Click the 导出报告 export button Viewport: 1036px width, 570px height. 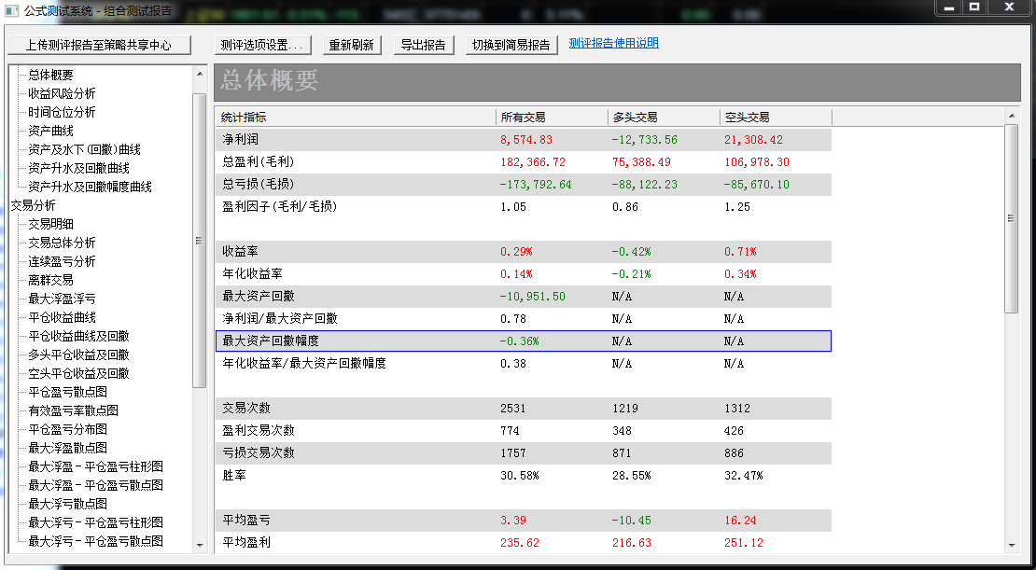point(423,45)
